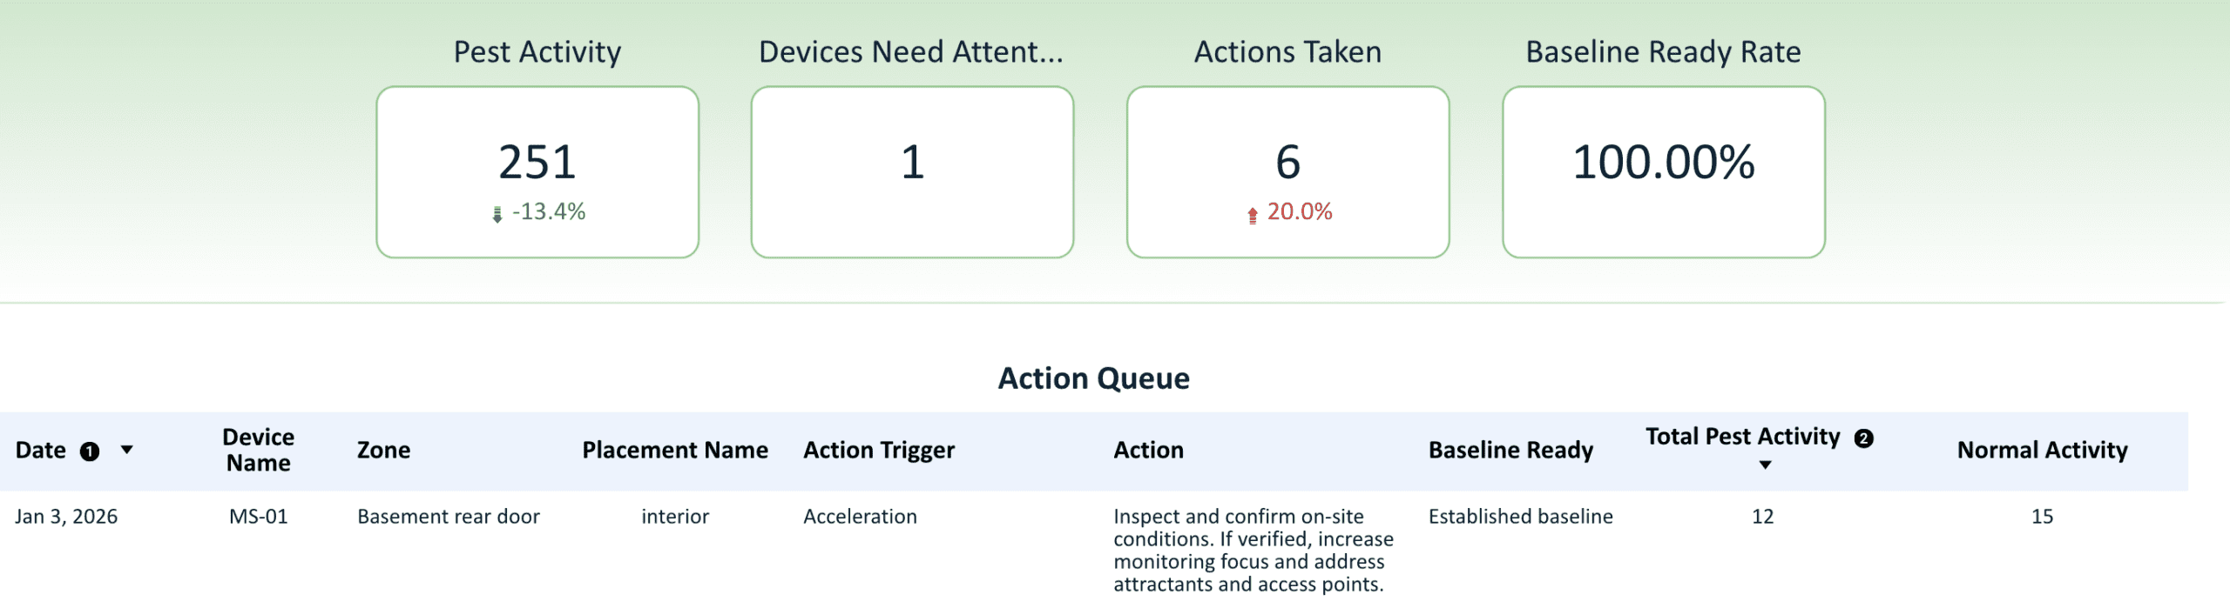Click the sort triangle beside Date

(x=129, y=451)
